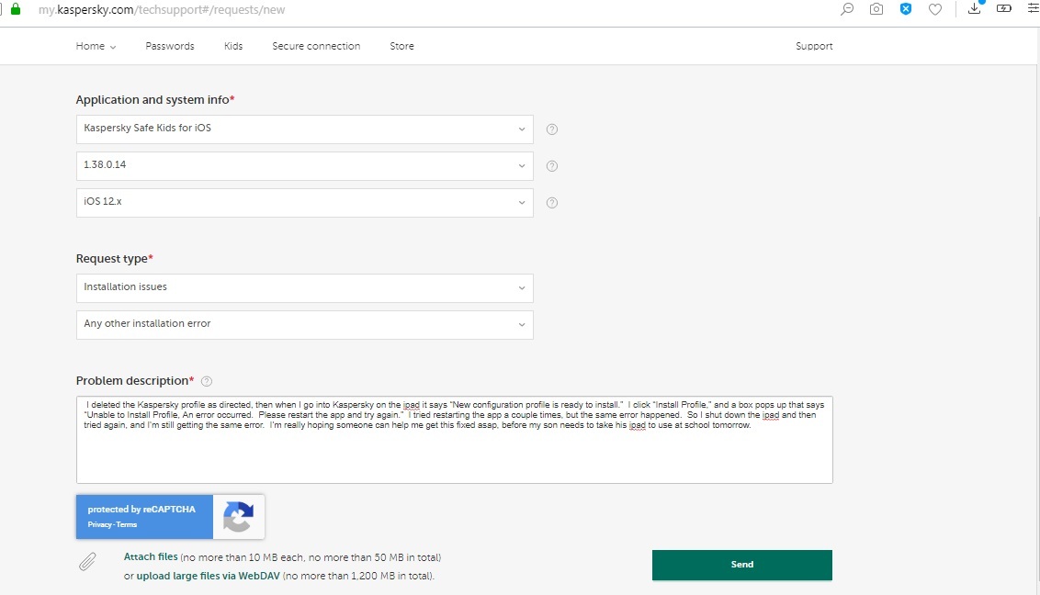Open the reCAPTCHA Privacy link
1040x595 pixels.
tap(99, 524)
